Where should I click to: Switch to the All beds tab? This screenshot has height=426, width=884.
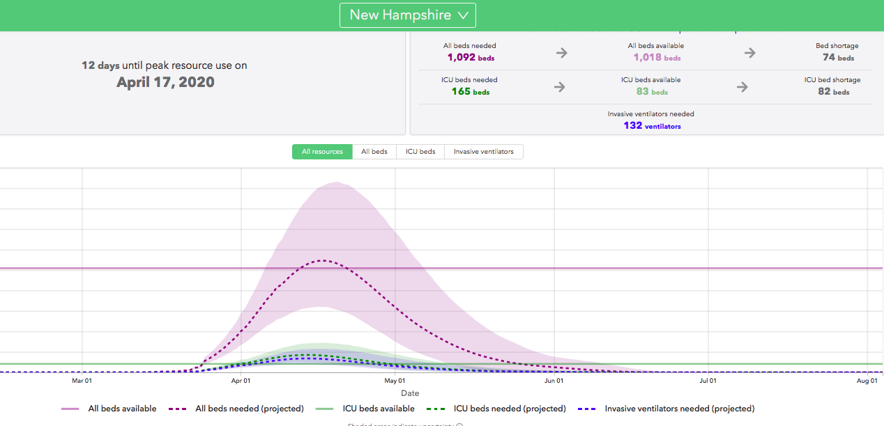click(x=374, y=152)
